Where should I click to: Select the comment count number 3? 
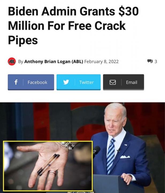point(156,61)
